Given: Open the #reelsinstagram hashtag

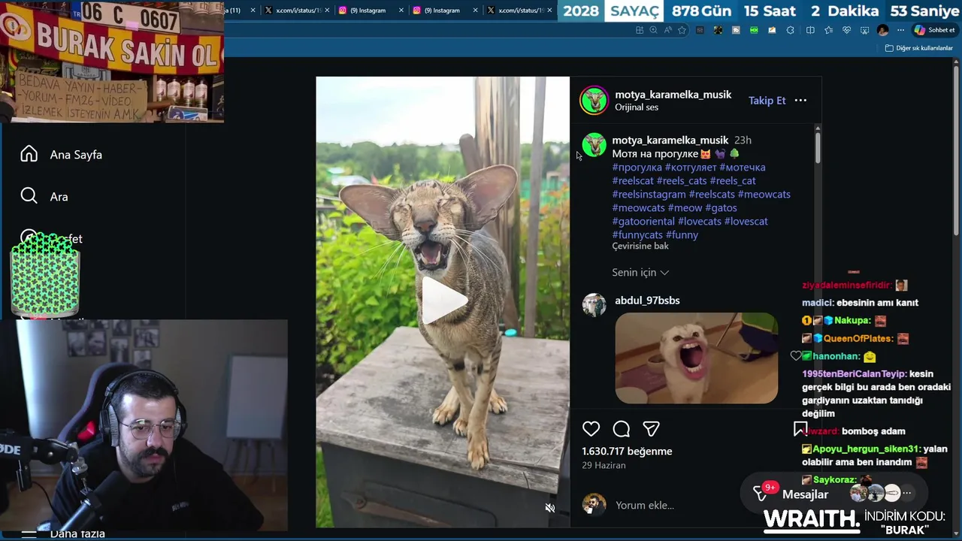Looking at the screenshot, I should pos(649,195).
